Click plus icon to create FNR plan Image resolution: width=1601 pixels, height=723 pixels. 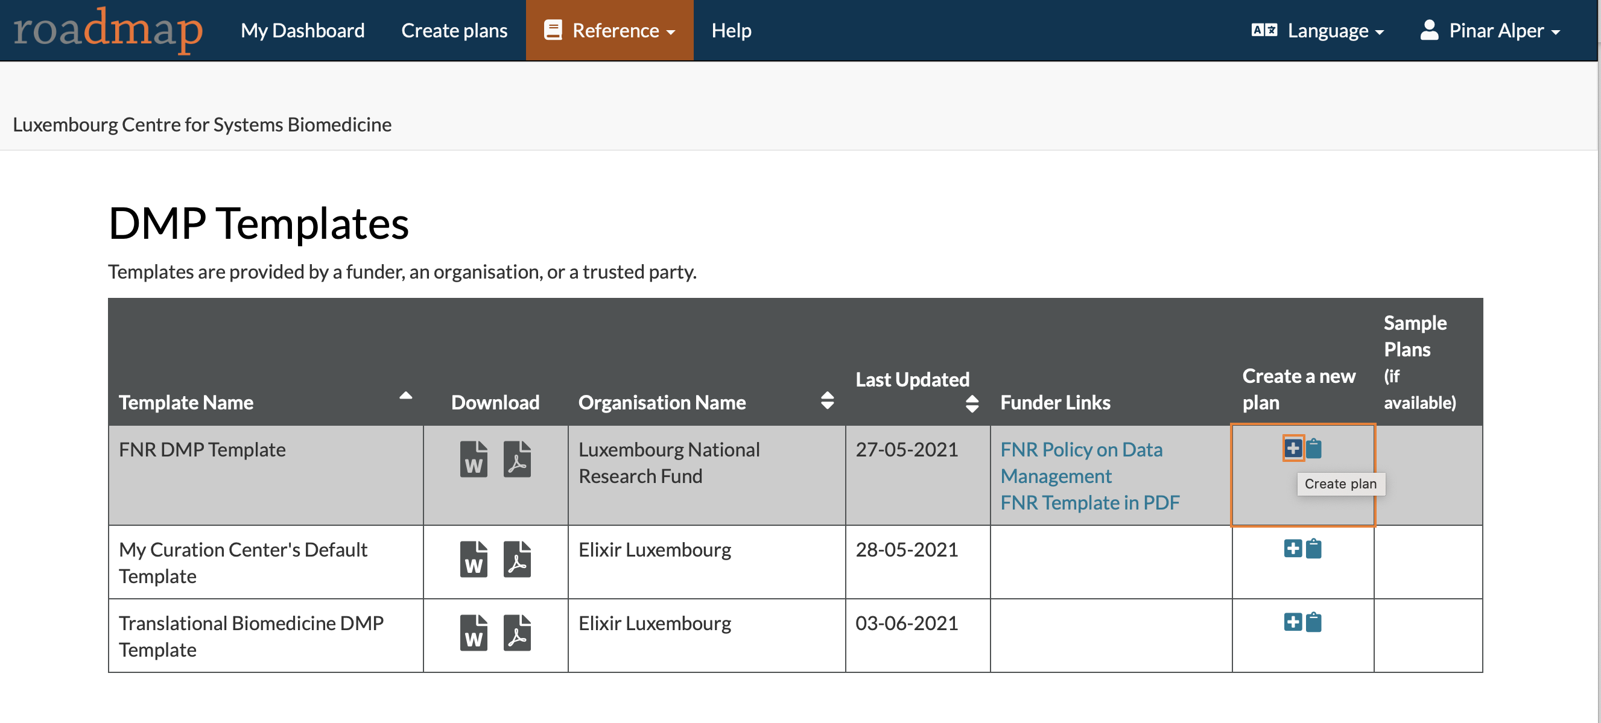1293,448
